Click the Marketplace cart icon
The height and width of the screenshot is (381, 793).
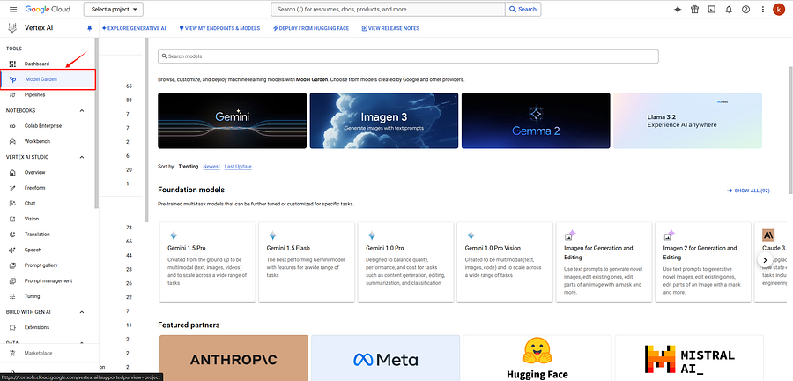coord(12,353)
